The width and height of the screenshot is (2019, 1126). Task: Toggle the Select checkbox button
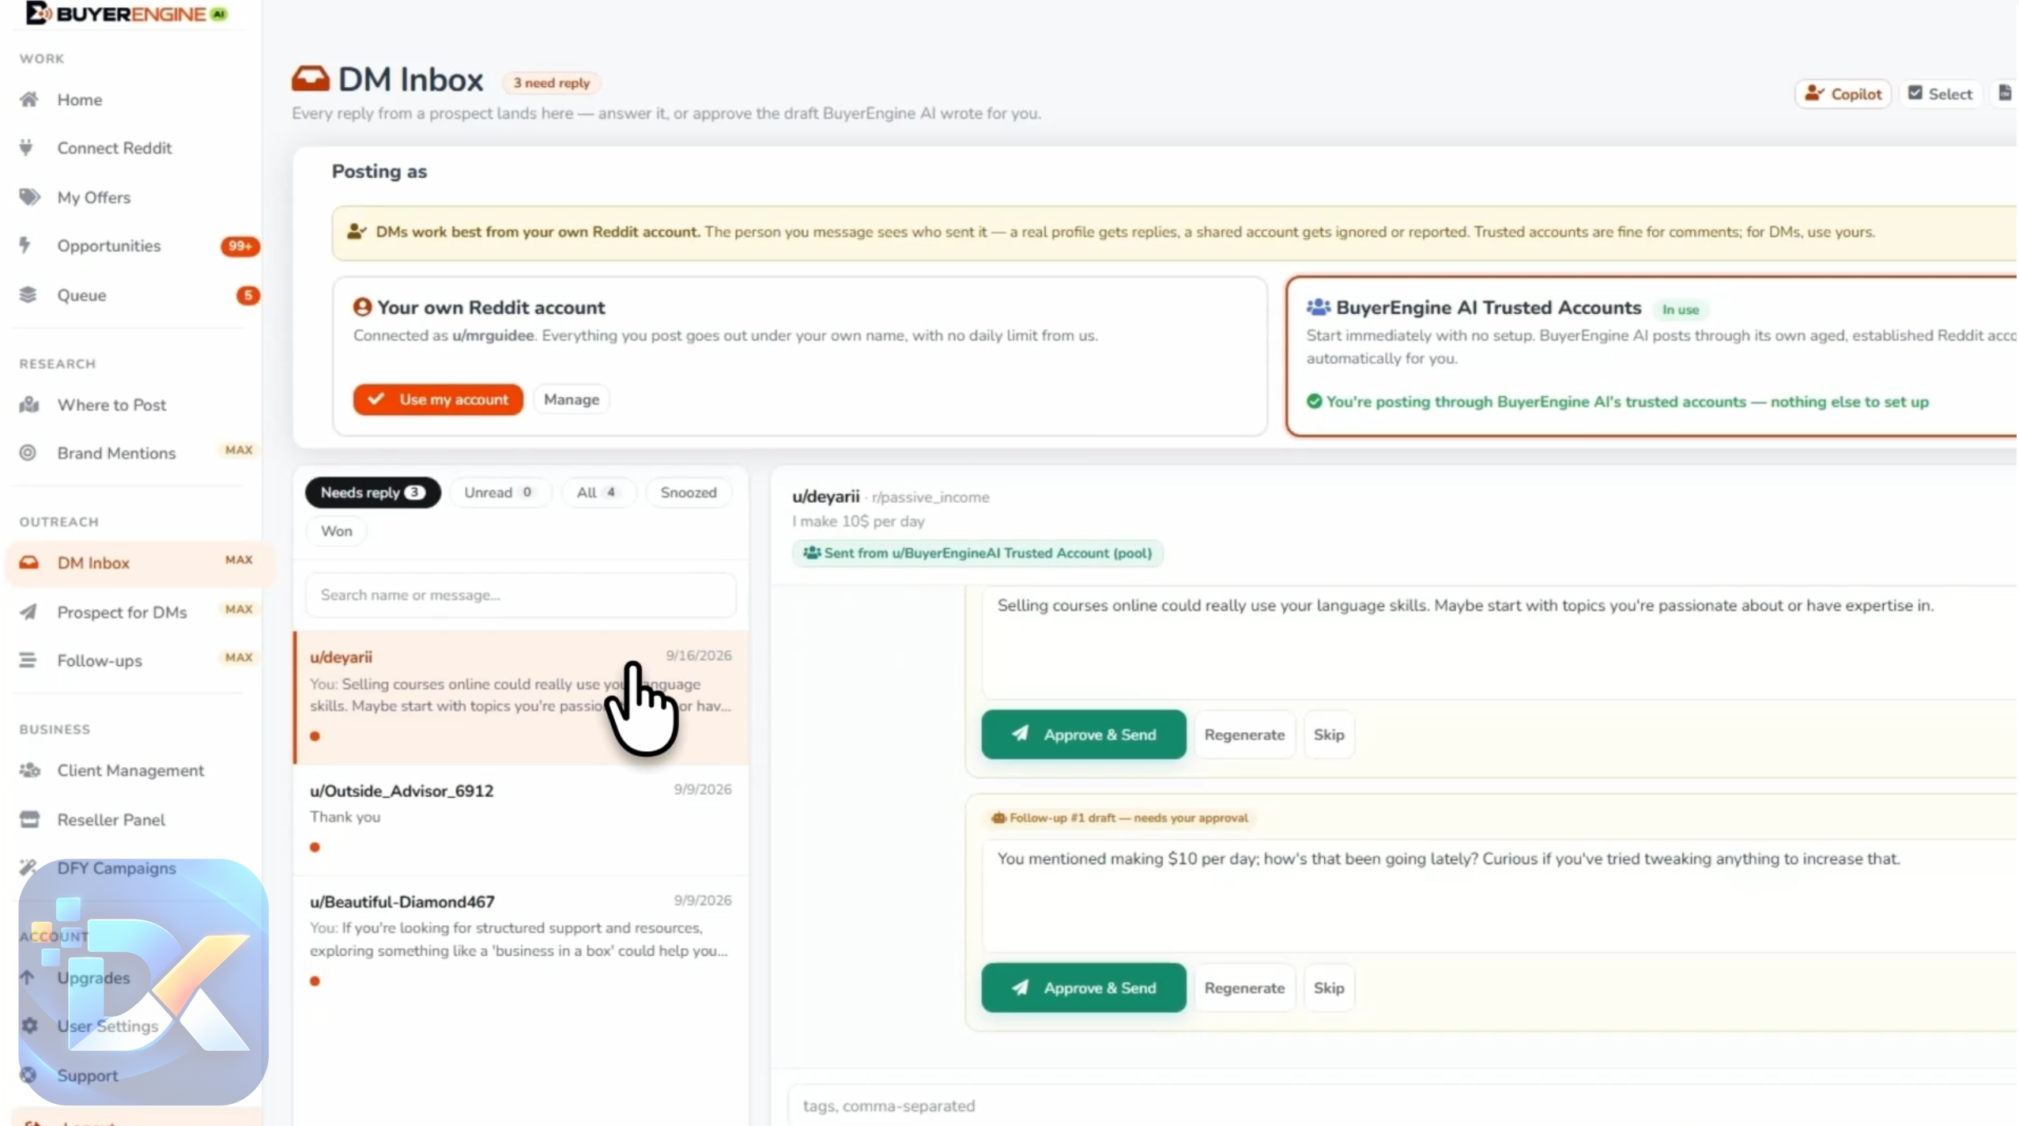1941,94
